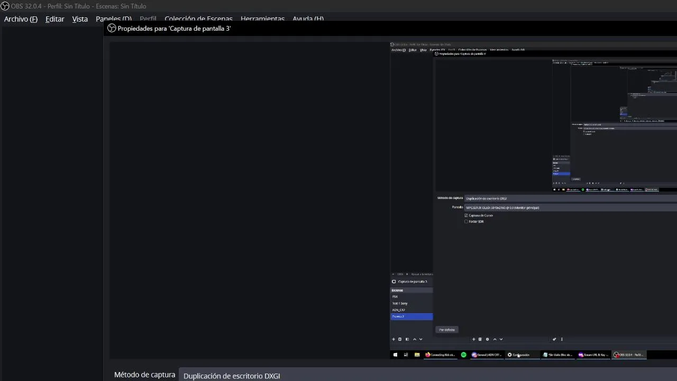Open the Vista menu

coord(80,19)
